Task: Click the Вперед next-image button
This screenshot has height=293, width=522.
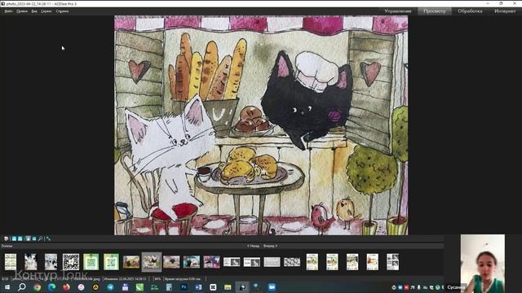Action: coord(270,246)
